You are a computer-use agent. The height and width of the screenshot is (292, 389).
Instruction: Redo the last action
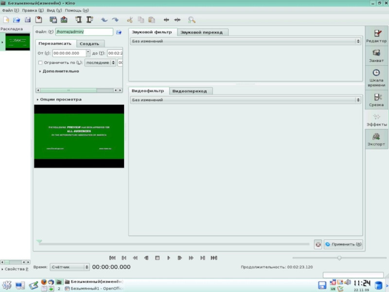(115, 19)
